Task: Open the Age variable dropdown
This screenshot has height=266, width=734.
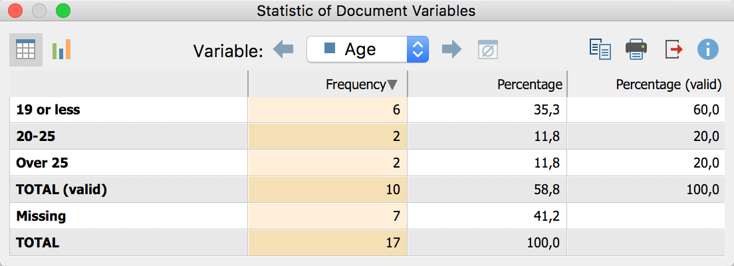Action: pos(367,49)
